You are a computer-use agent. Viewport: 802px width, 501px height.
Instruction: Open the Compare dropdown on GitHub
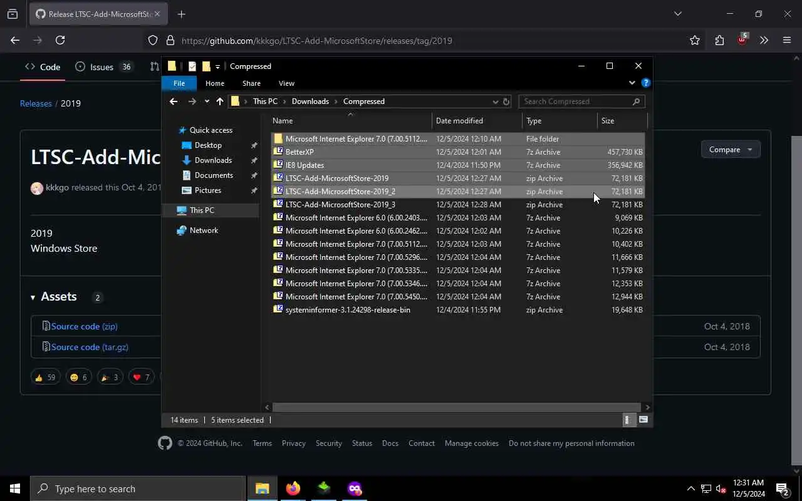coord(731,150)
